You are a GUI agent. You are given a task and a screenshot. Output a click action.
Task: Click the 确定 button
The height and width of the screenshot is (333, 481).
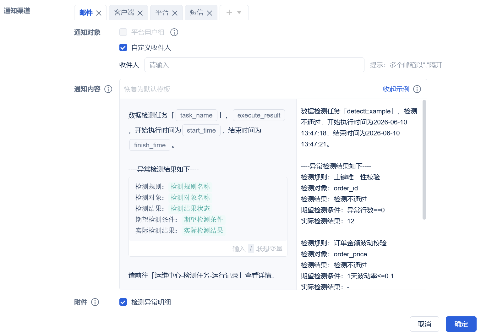(x=461, y=324)
